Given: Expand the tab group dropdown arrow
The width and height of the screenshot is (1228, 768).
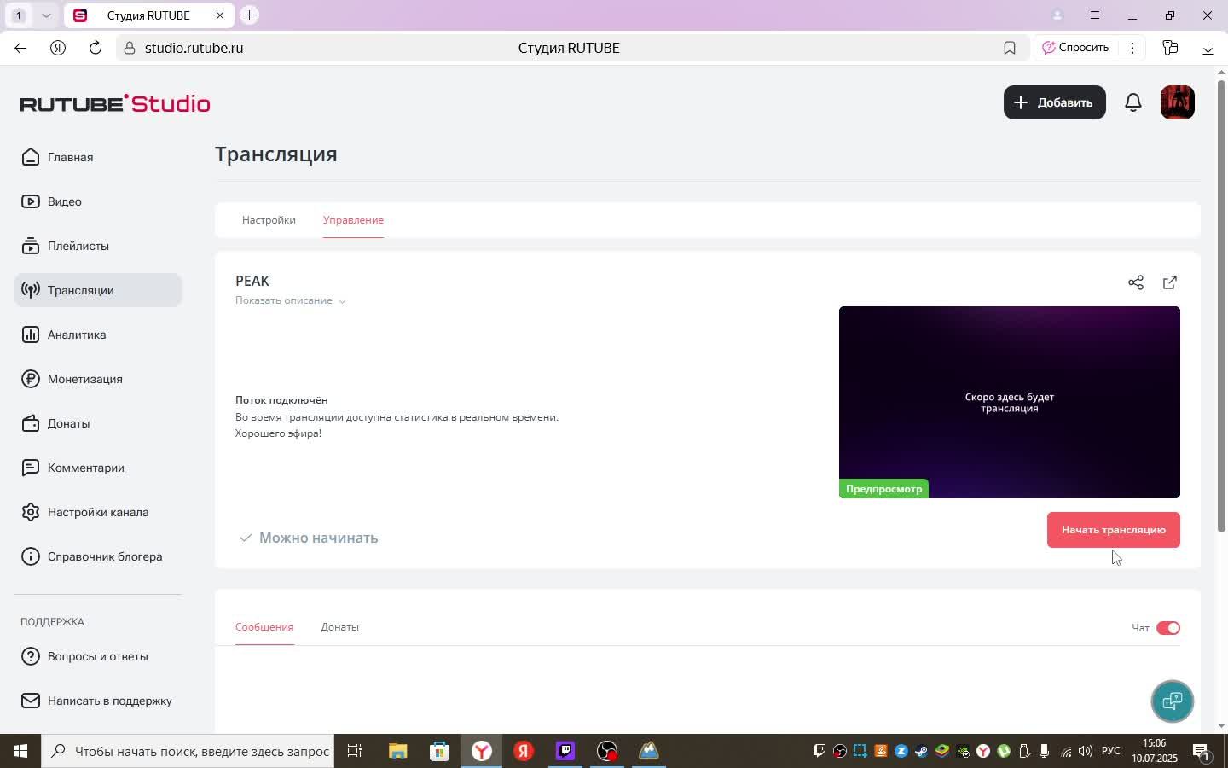Looking at the screenshot, I should pos(46,15).
